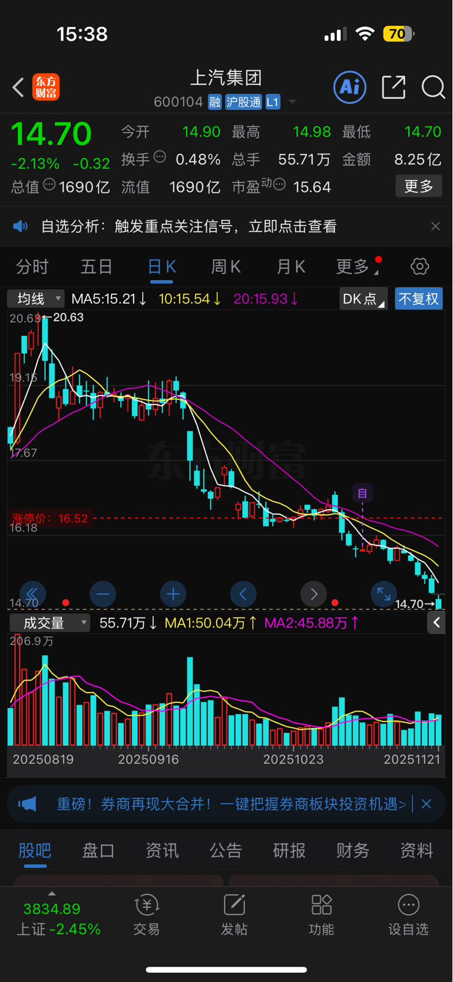This screenshot has height=982, width=453.
Task: Tap the 换手 info circle icon
Action: [160, 157]
